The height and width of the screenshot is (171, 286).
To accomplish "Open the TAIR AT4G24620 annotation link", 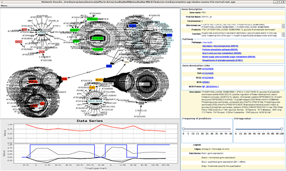I will tap(208, 69).
